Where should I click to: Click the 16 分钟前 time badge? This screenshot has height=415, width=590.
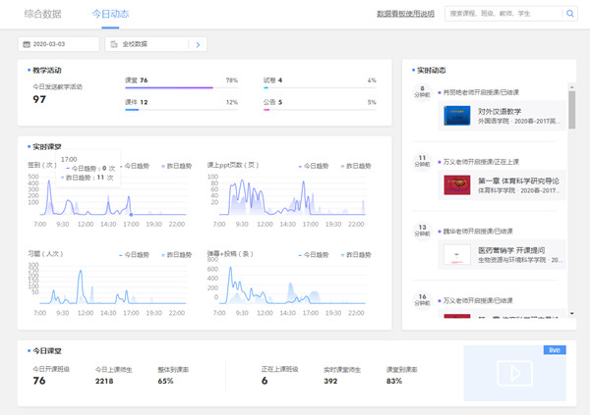[422, 299]
